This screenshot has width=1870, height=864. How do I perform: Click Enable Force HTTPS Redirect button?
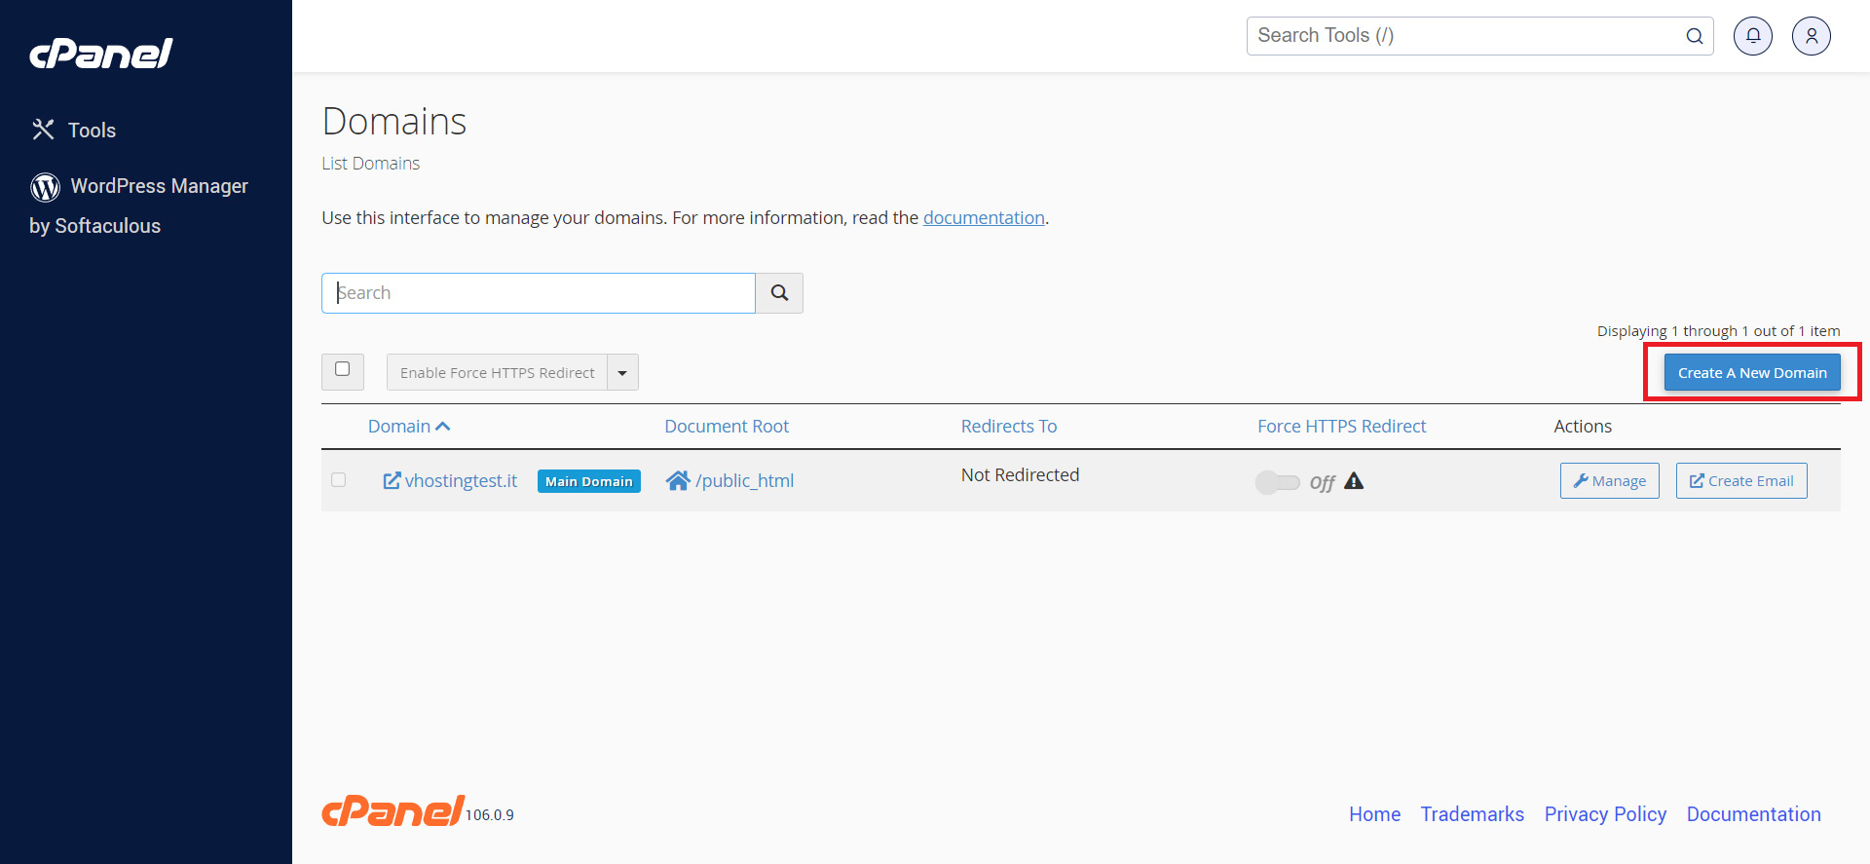[497, 372]
